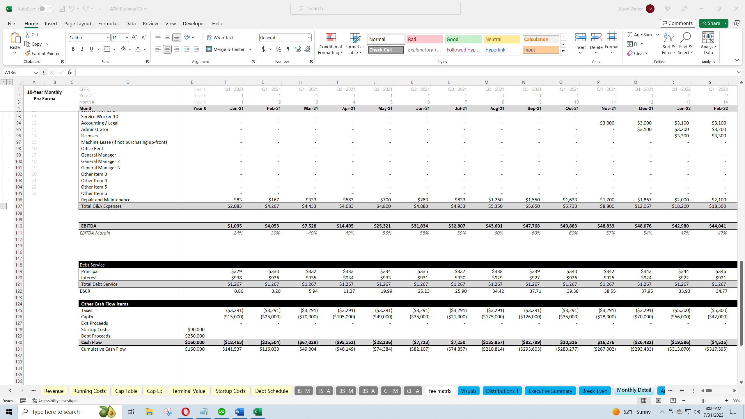
Task: Toggle Underline formatting
Action: [91, 49]
